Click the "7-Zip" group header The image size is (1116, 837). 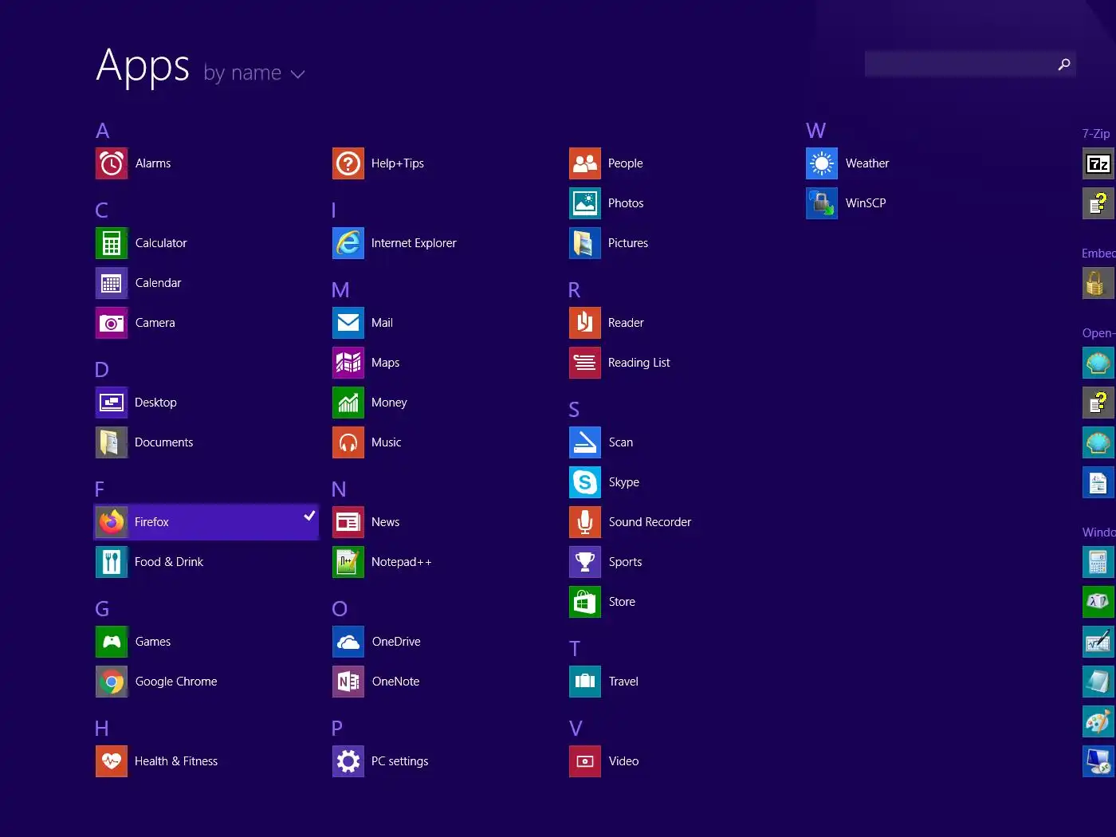tap(1096, 134)
